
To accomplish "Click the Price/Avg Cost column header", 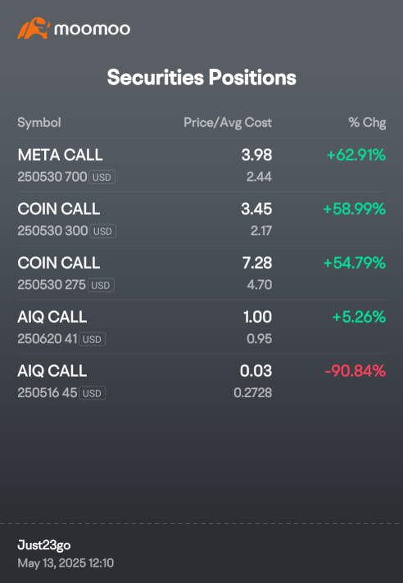I will coord(228,122).
